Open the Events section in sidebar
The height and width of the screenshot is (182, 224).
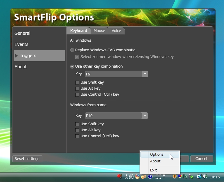pos(21,44)
